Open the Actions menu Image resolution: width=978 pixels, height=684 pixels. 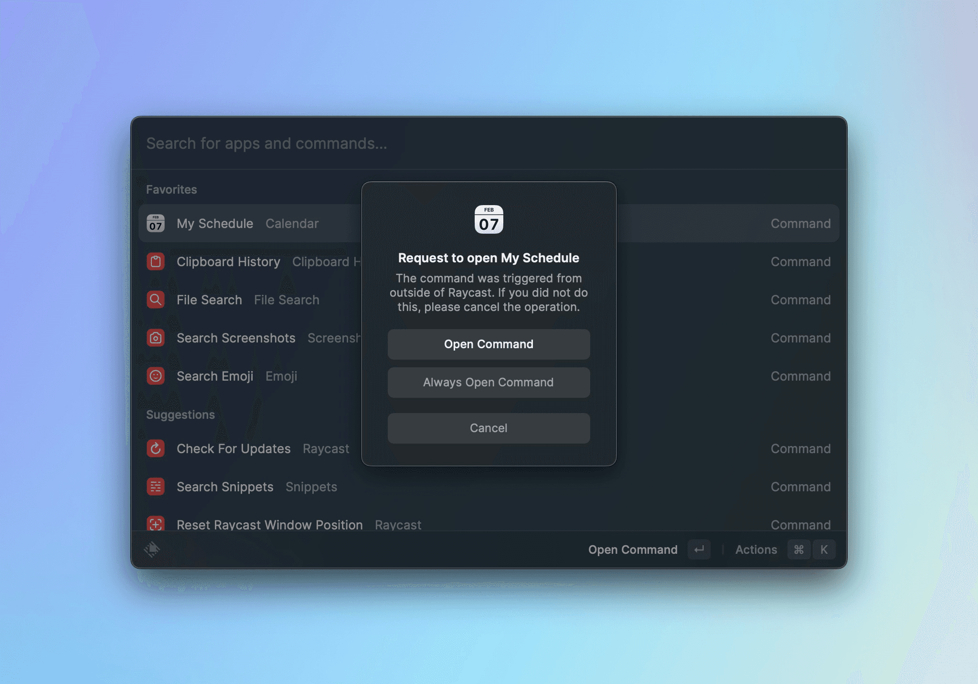pos(756,549)
